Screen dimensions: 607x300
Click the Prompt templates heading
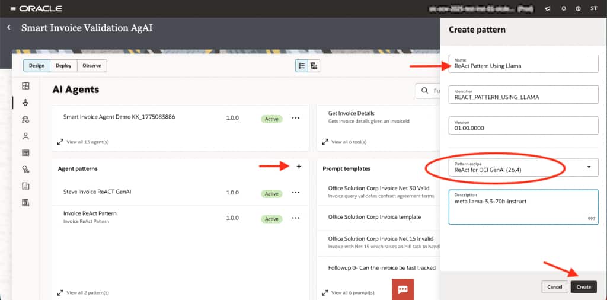tap(346, 169)
